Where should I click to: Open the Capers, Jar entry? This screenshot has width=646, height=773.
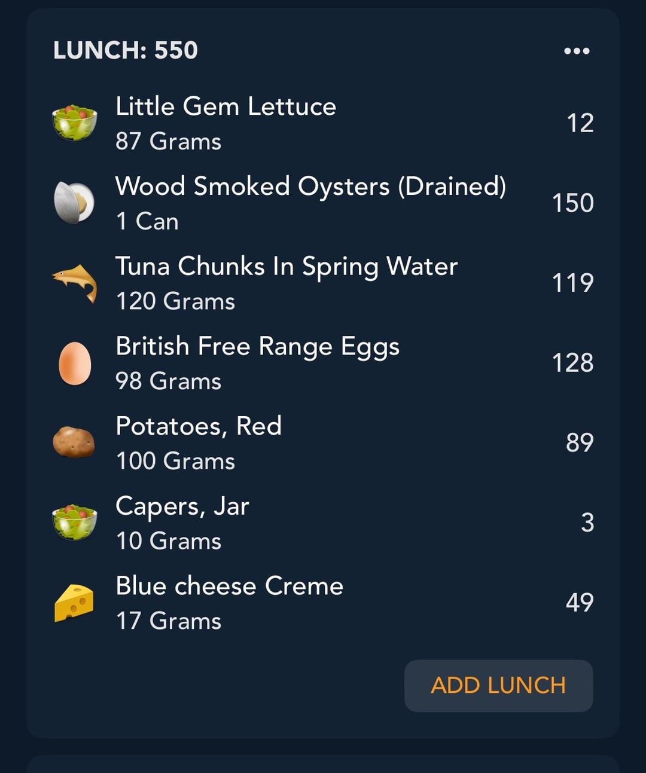pyautogui.click(x=323, y=523)
